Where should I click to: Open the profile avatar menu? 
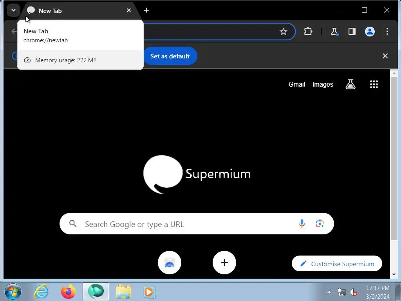370,31
